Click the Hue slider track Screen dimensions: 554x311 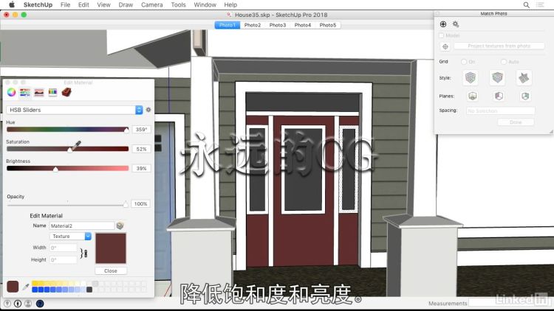click(x=67, y=130)
